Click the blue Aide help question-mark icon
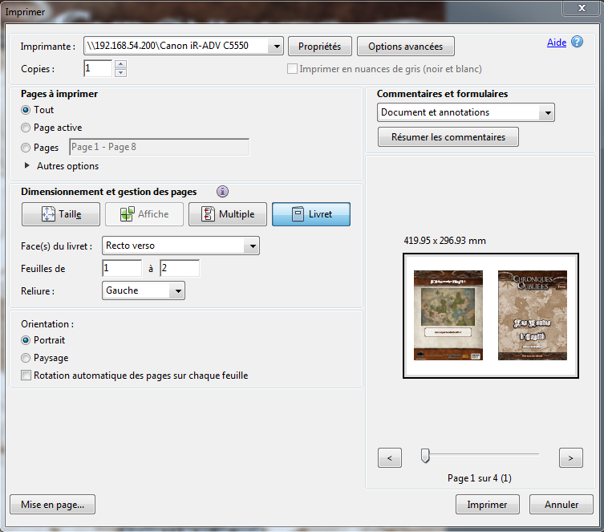Viewport: 604px width, 532px height. click(577, 42)
